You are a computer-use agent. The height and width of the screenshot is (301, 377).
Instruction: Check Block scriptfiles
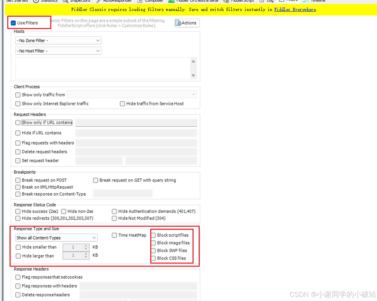click(x=153, y=235)
